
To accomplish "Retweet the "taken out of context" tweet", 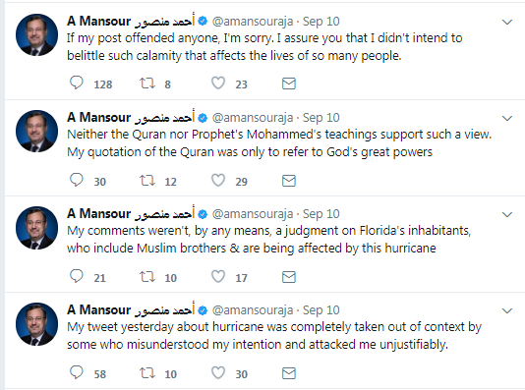I will click(x=147, y=372).
